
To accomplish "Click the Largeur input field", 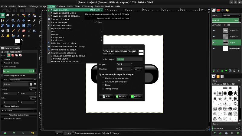I will coord(123,64).
